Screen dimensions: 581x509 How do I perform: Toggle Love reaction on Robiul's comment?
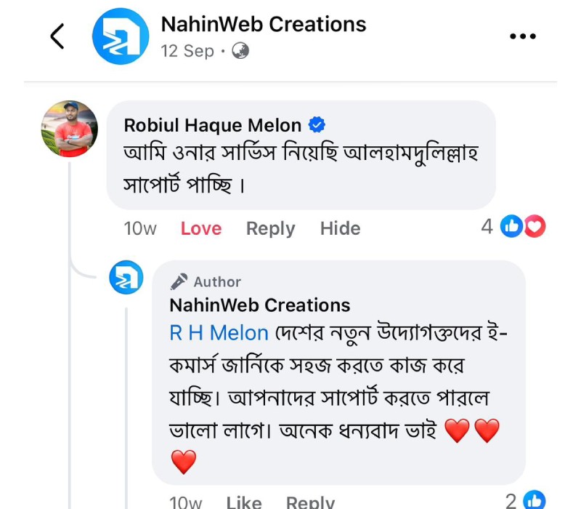coord(201,228)
